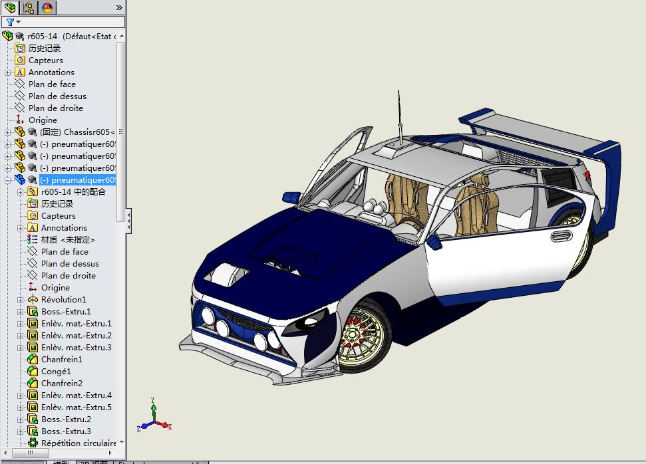The width and height of the screenshot is (646, 464).
Task: Open the FeatureManager design tree tab
Action: [10, 8]
